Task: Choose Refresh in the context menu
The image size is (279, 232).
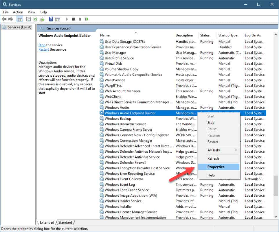Action: pos(219,159)
